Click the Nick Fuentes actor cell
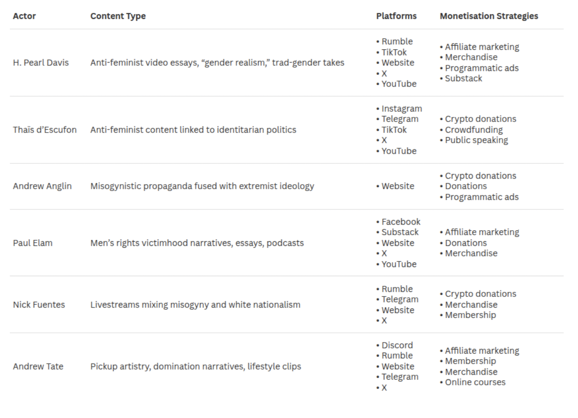 pos(39,305)
